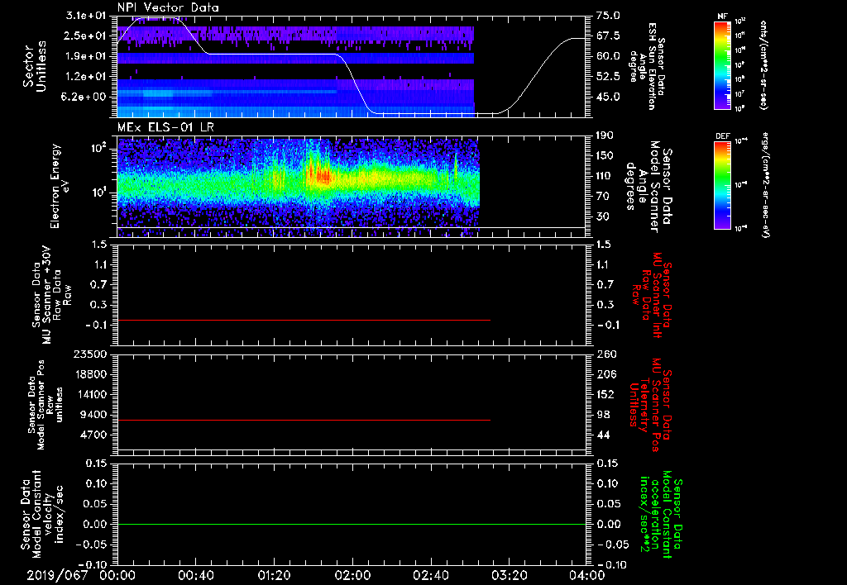Click the "152" telemetry tick label

[605, 394]
